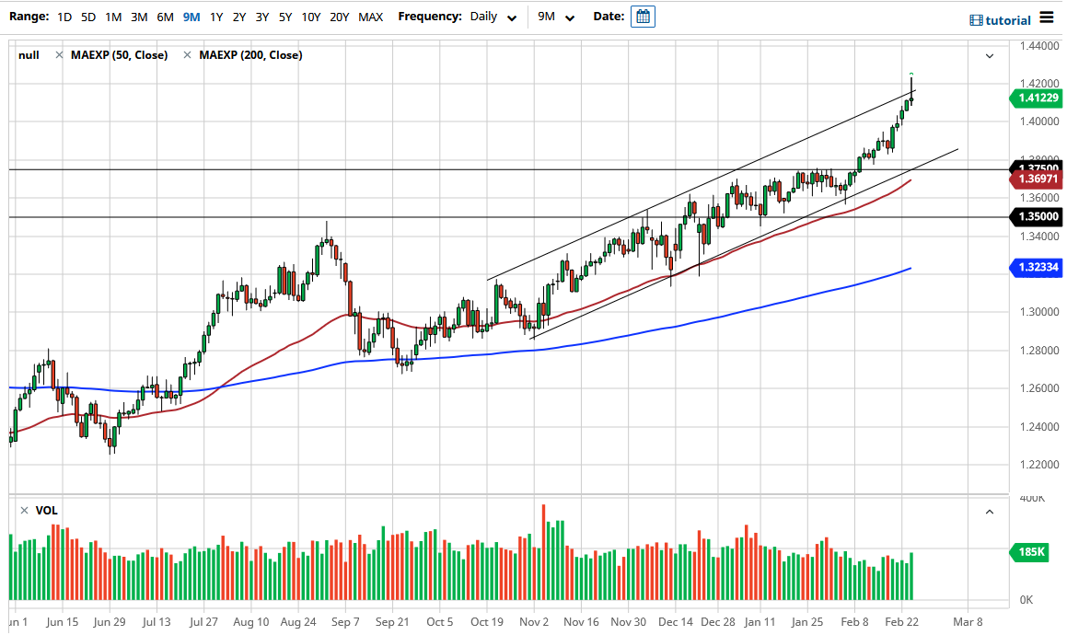
Task: Select the 20Y range option
Action: pyautogui.click(x=340, y=17)
